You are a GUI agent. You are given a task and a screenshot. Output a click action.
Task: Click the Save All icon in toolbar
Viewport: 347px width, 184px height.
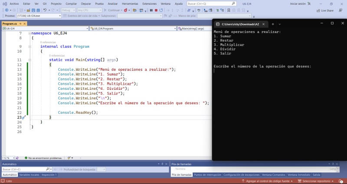coord(38,10)
